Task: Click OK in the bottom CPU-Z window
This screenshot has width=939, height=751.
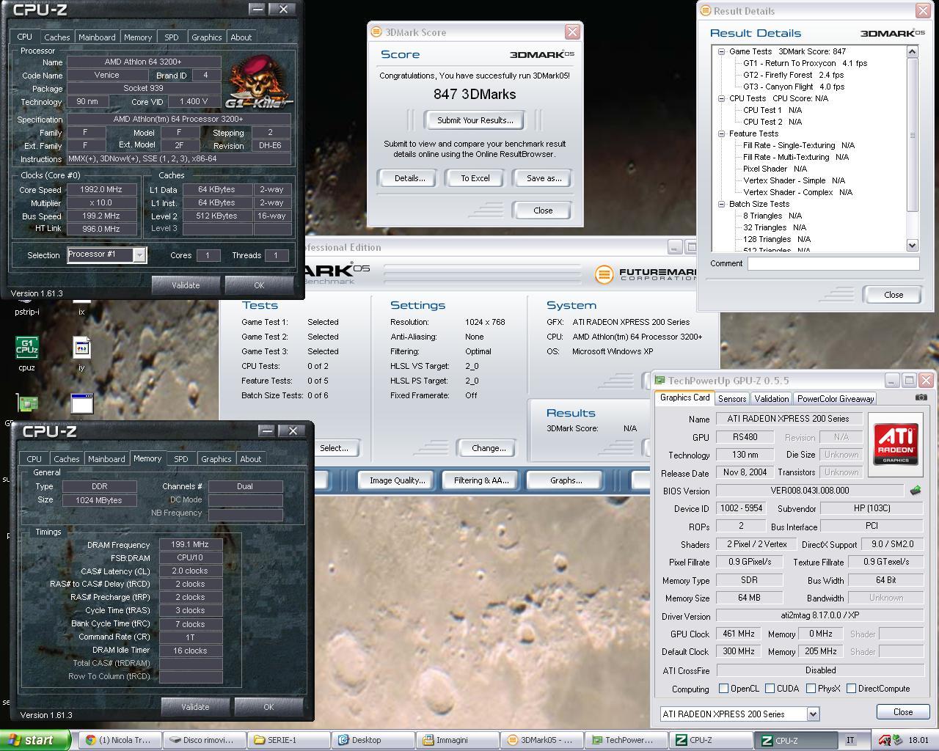Action: click(x=268, y=707)
